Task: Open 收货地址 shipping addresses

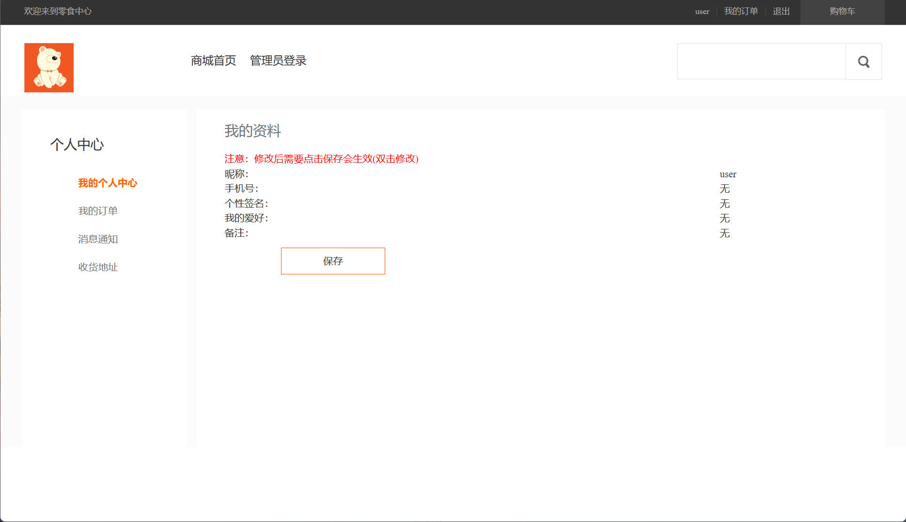Action: click(98, 267)
